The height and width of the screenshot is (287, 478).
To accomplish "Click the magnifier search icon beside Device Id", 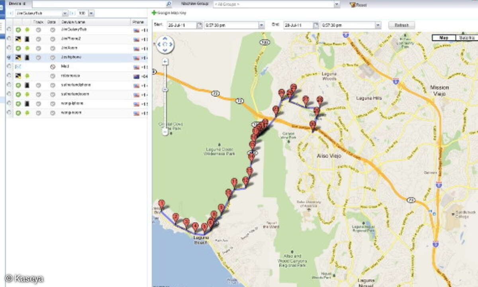I will [168, 4].
